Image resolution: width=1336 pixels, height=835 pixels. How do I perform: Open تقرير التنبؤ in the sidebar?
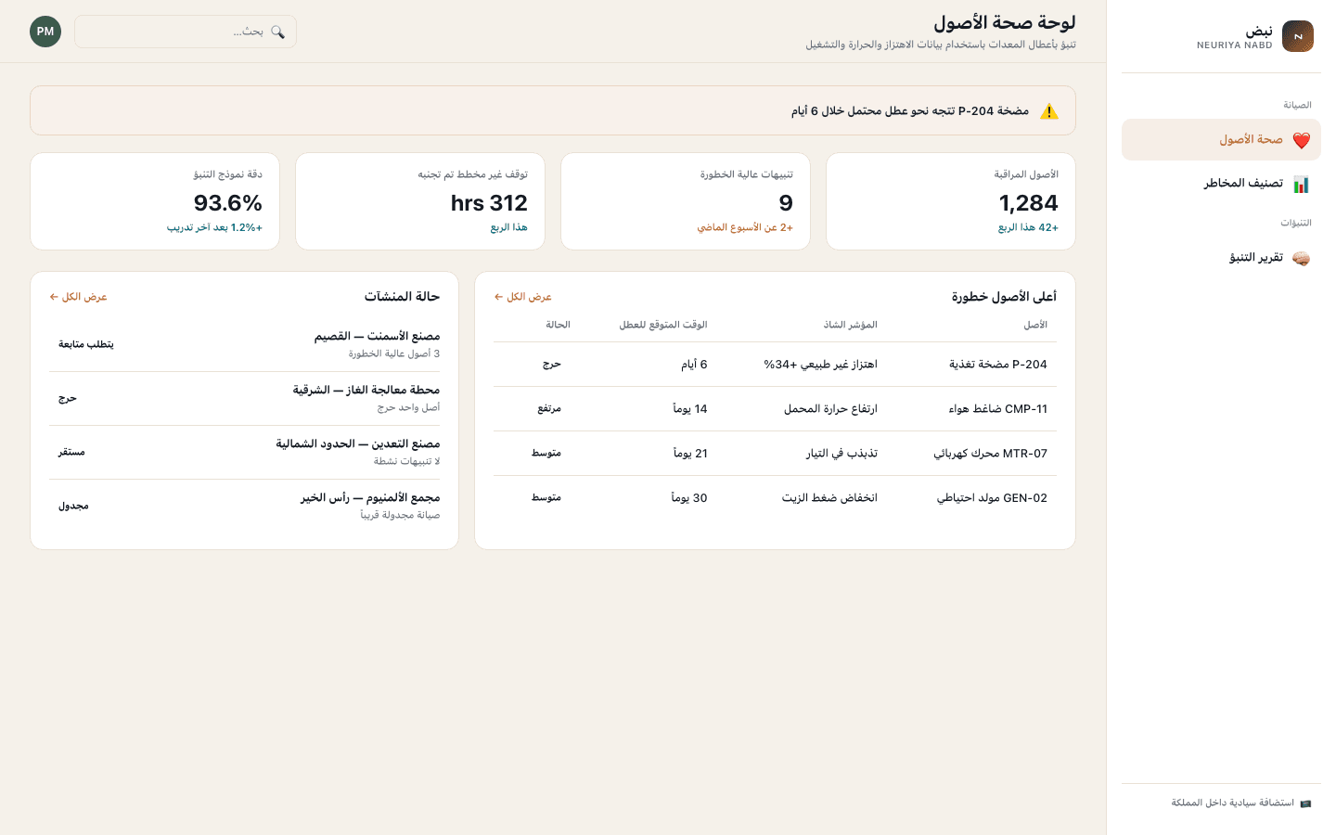pos(1221,258)
